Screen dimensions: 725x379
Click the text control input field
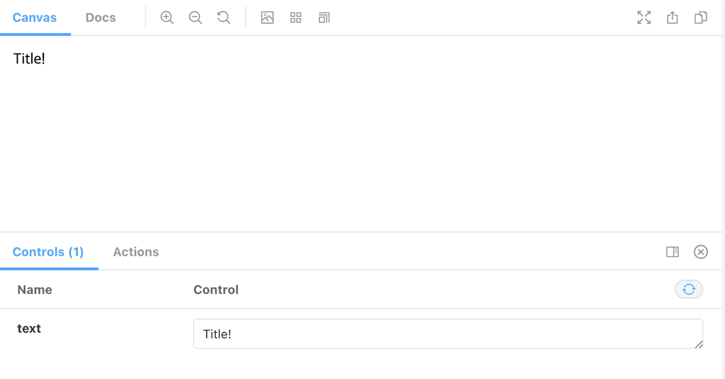(447, 334)
